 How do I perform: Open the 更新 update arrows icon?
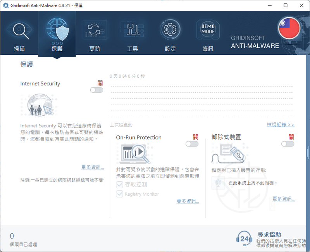tap(95, 30)
